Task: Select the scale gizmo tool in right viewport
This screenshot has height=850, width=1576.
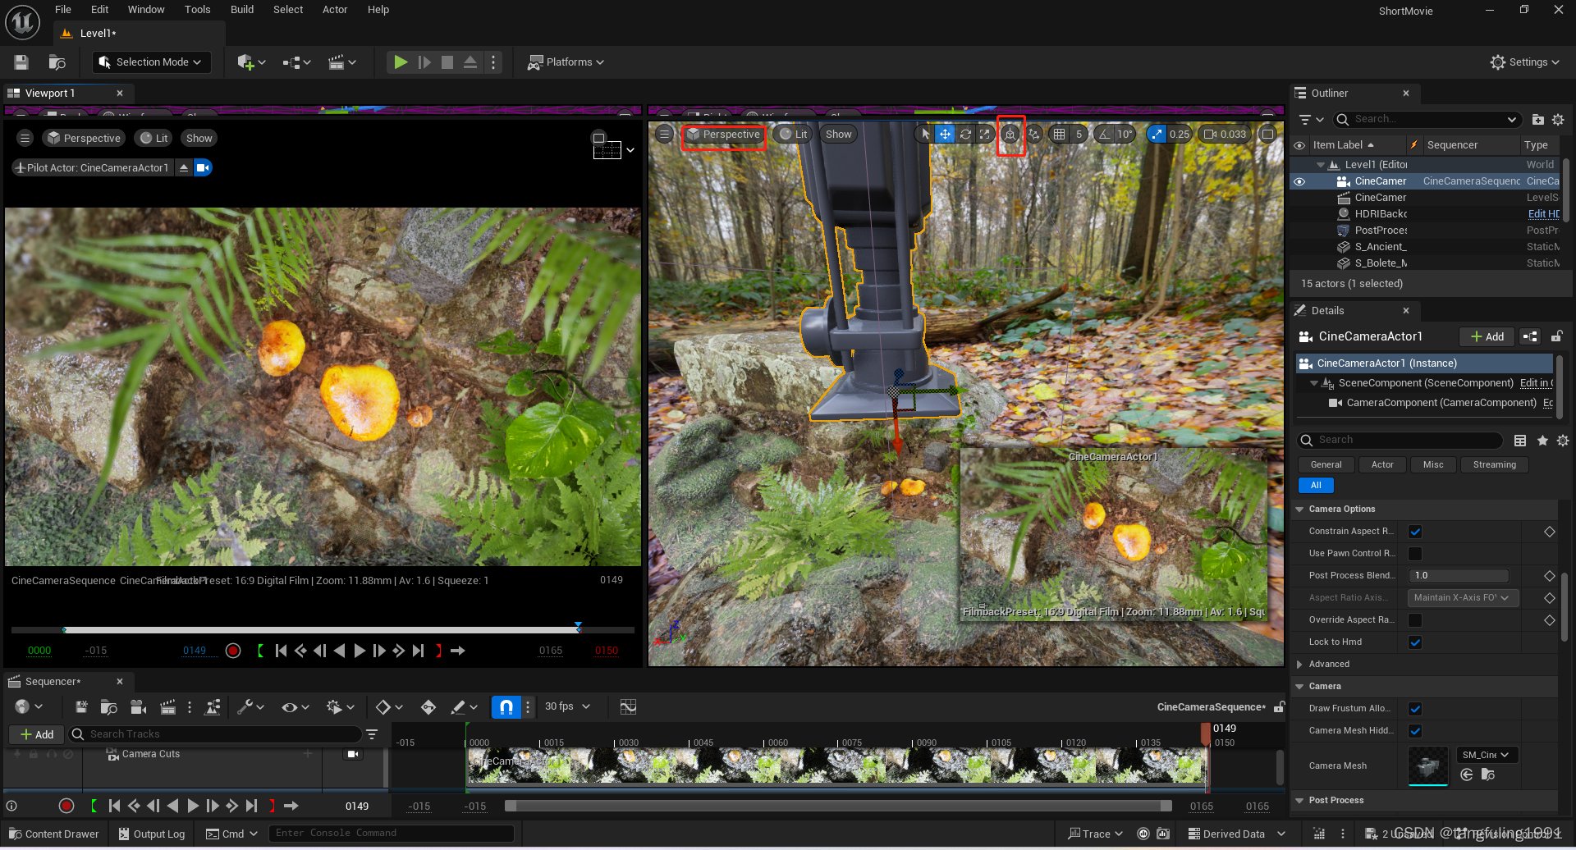Action: [985, 134]
